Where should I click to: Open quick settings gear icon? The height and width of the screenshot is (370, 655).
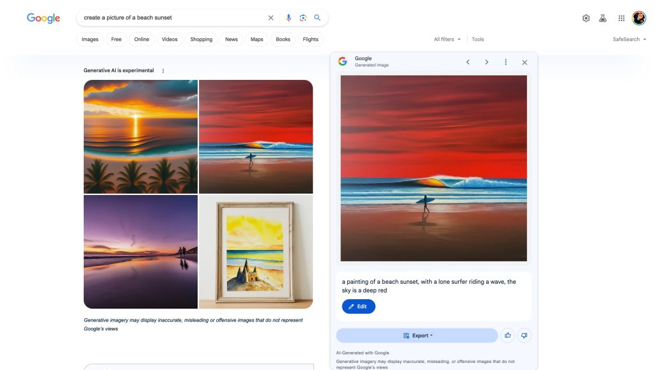[586, 19]
